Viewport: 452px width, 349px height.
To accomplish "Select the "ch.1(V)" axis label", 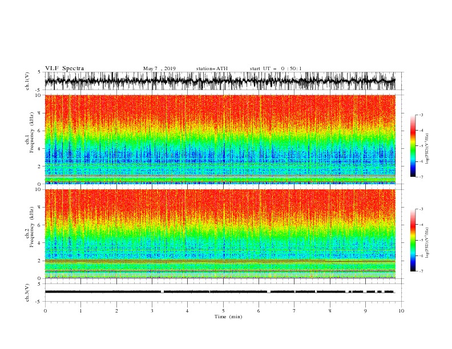I will (x=27, y=81).
